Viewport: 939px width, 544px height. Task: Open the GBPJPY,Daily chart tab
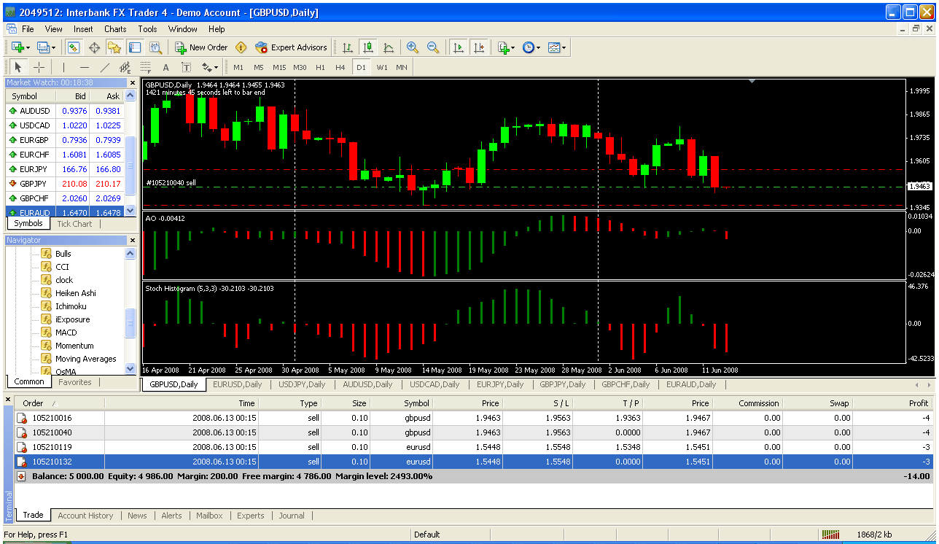563,384
